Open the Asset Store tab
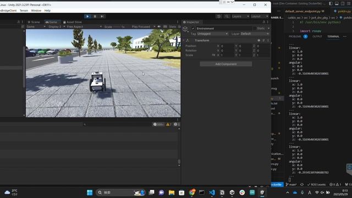Screen dimensions: 352x198 tap(72, 22)
